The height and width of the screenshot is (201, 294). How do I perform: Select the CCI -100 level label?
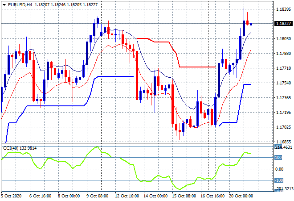coord(279,180)
